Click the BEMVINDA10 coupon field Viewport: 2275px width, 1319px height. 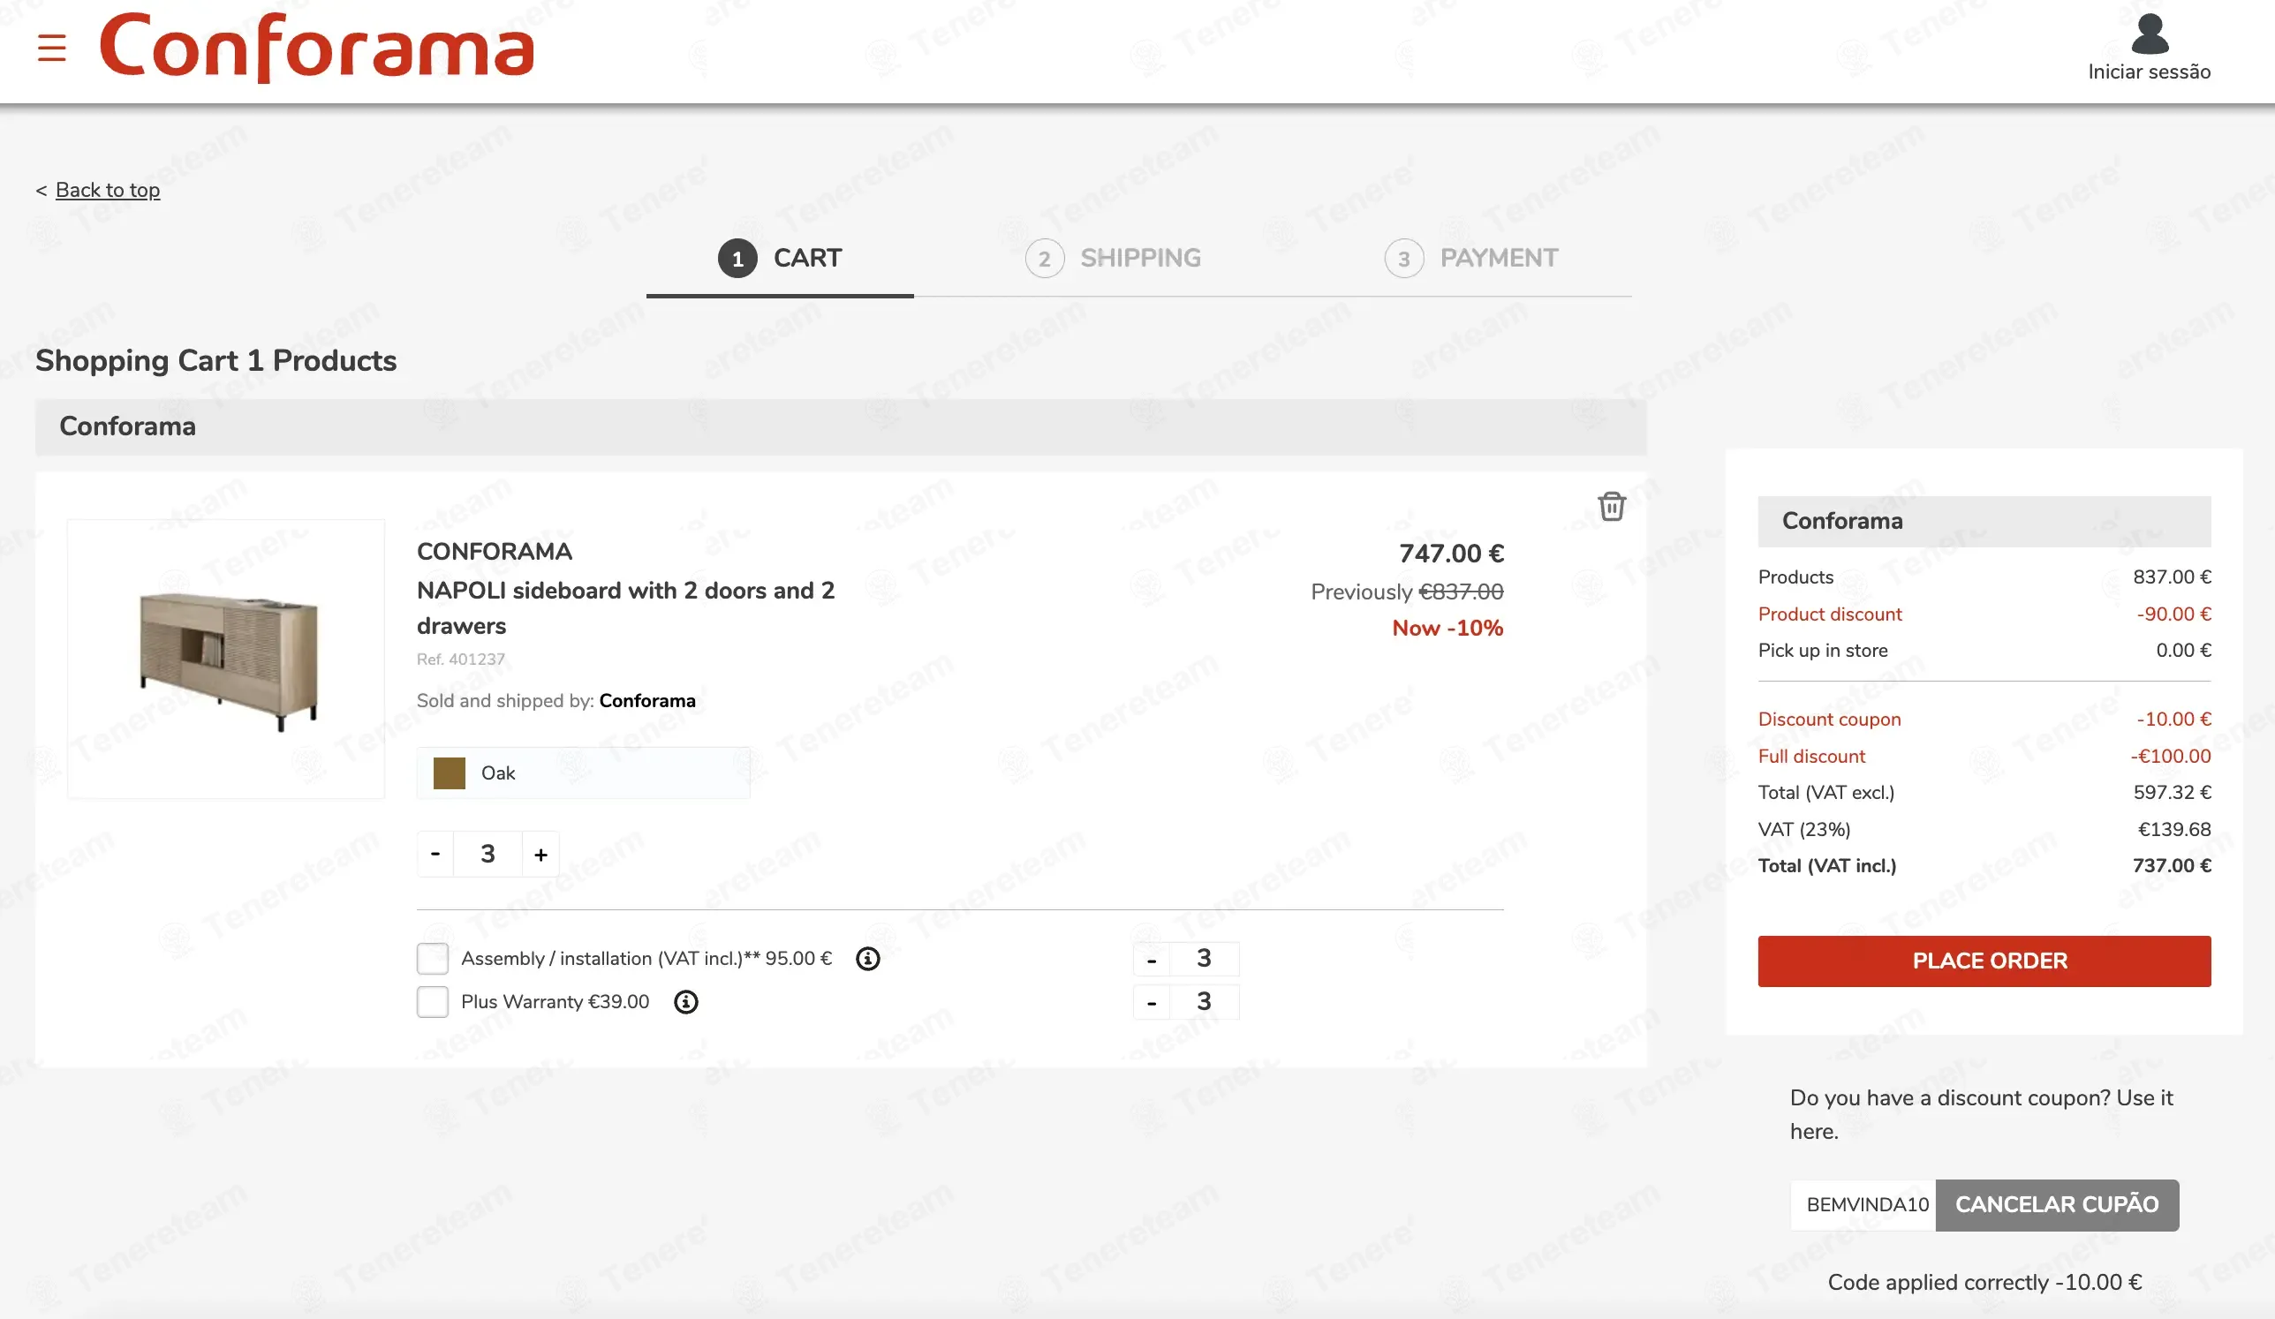1863,1204
